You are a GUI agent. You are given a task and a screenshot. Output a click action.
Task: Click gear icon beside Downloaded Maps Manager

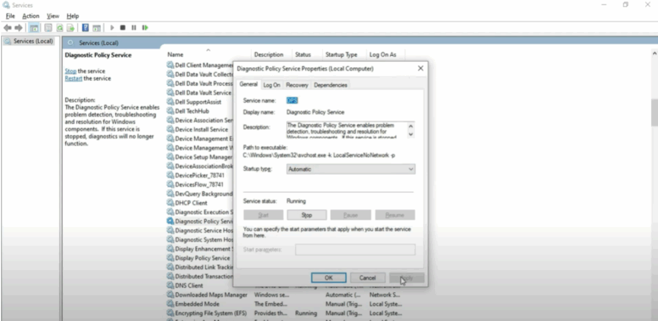coord(170,295)
